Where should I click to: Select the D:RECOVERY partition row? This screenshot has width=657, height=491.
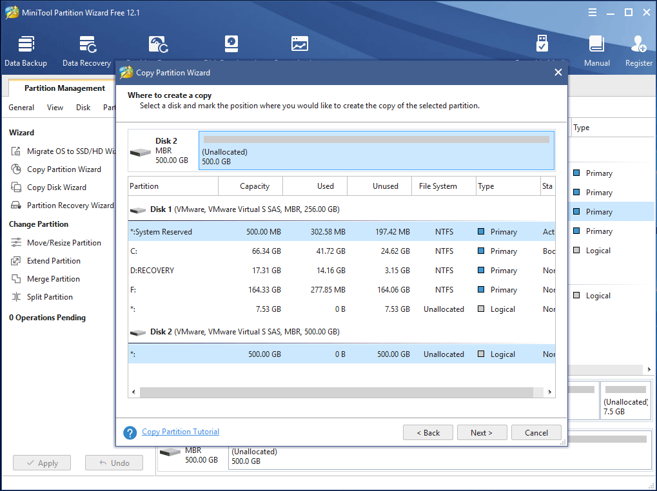[342, 271]
